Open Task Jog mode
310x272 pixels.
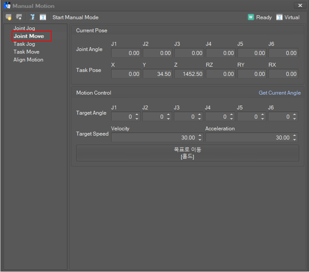[x=24, y=44]
